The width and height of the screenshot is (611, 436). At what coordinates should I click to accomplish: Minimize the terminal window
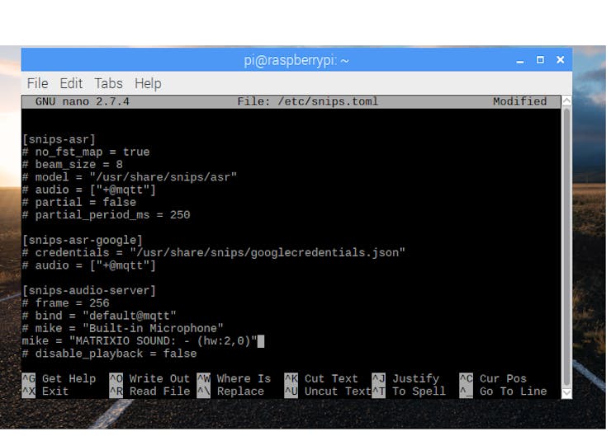(520, 61)
